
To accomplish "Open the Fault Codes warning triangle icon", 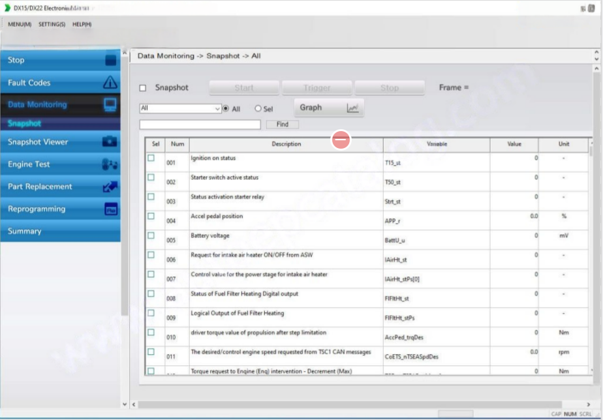I will point(110,83).
